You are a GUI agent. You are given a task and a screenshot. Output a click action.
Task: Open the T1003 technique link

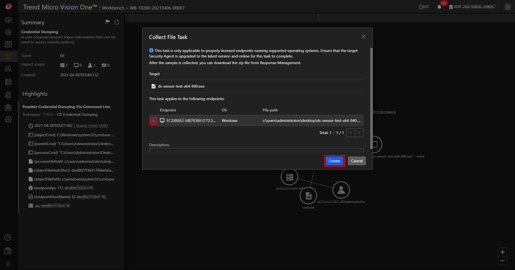coord(48,114)
